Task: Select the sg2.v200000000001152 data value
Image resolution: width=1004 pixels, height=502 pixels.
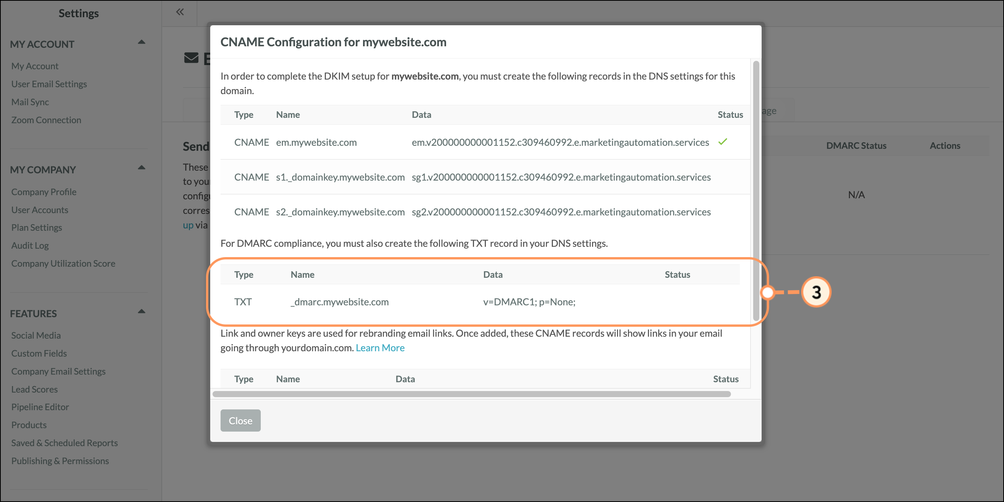Action: [x=561, y=212]
